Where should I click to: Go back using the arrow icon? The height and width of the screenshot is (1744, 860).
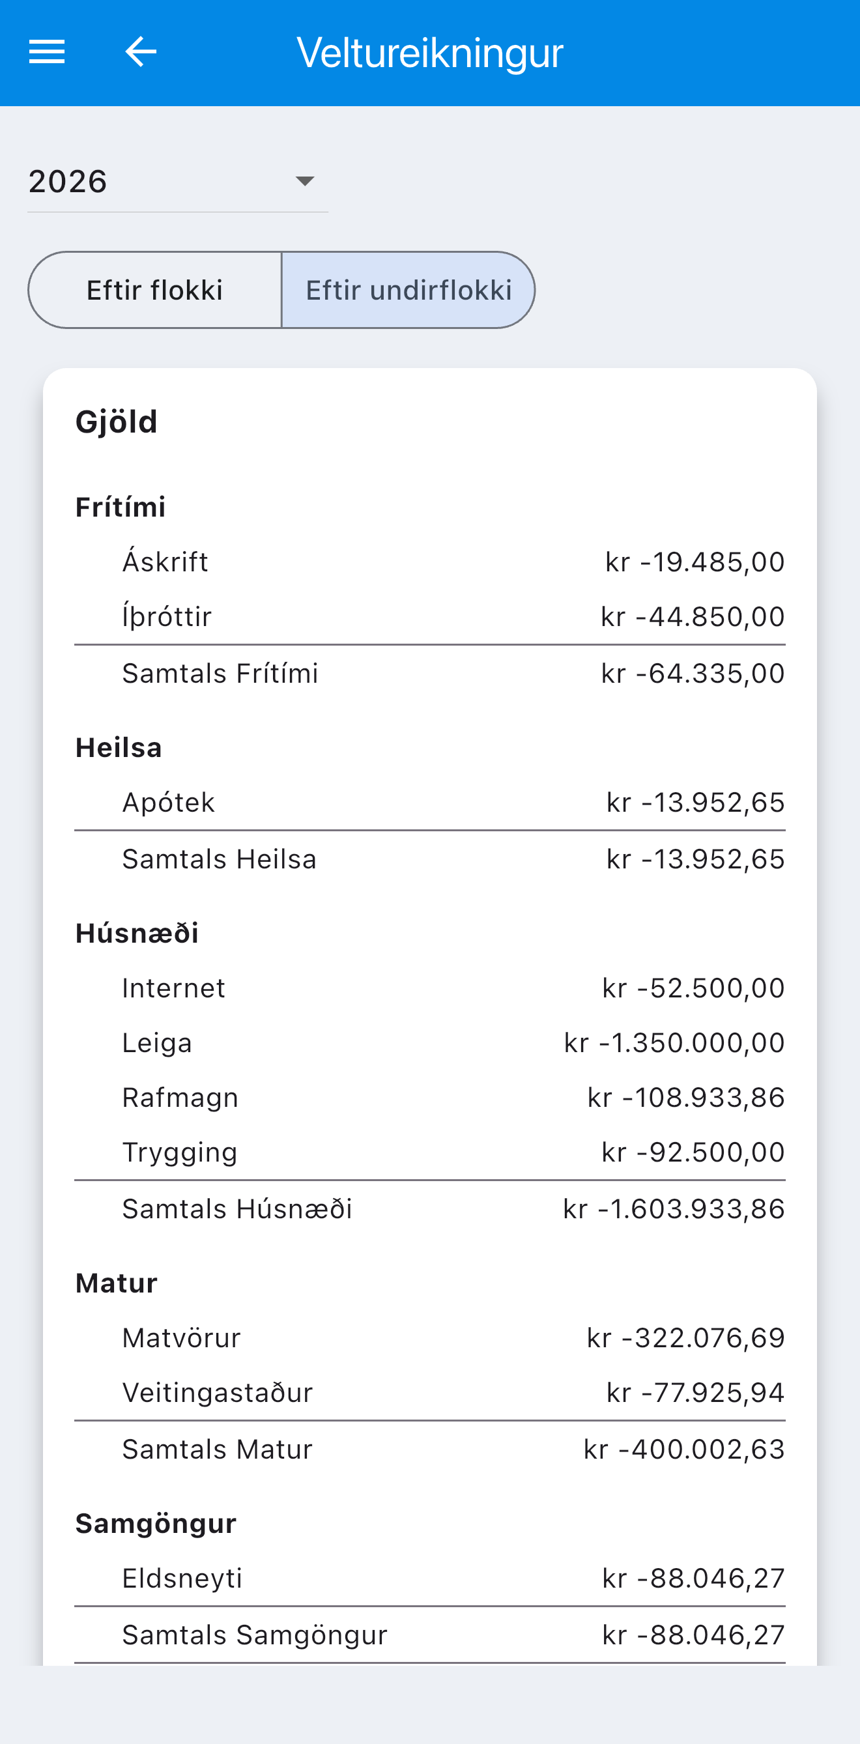[141, 52]
